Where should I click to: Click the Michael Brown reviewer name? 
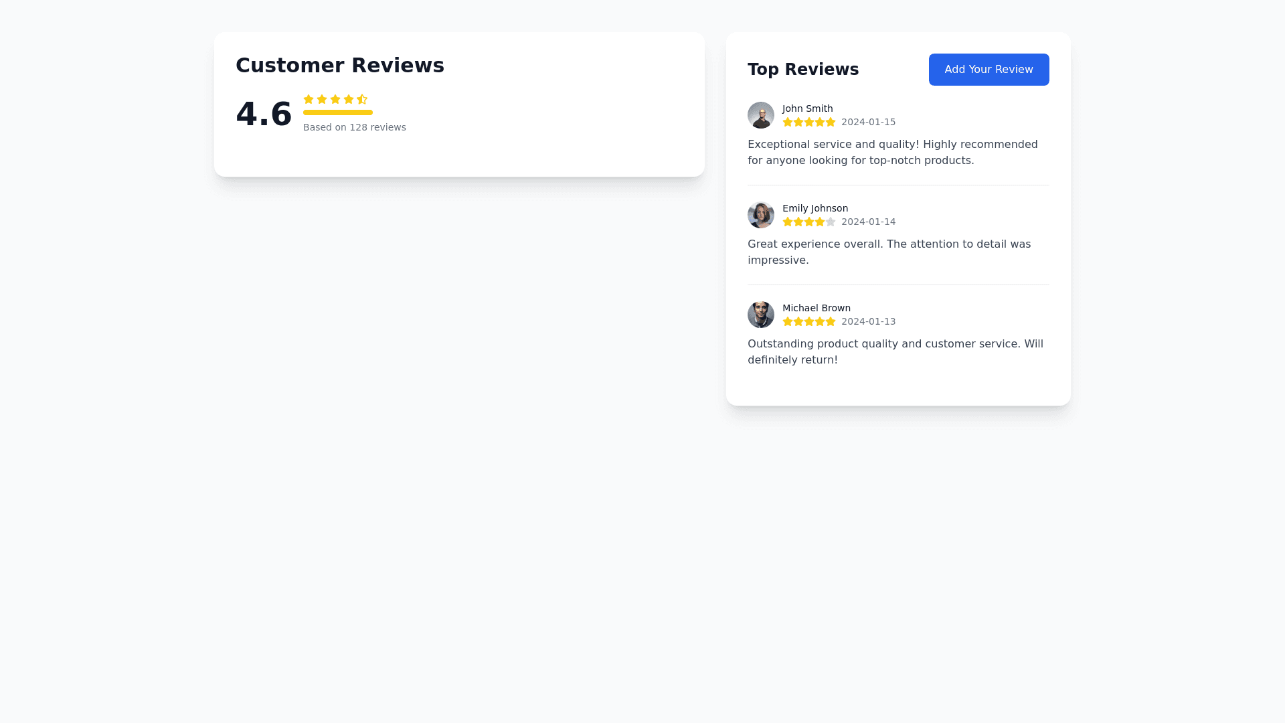pyautogui.click(x=816, y=308)
